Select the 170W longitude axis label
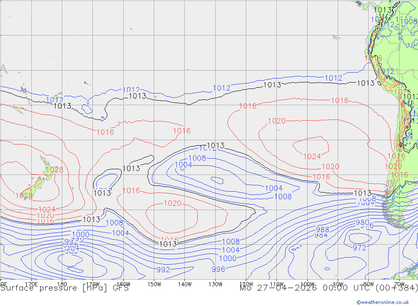Screen dimensions: 418x306 (x=93, y=284)
